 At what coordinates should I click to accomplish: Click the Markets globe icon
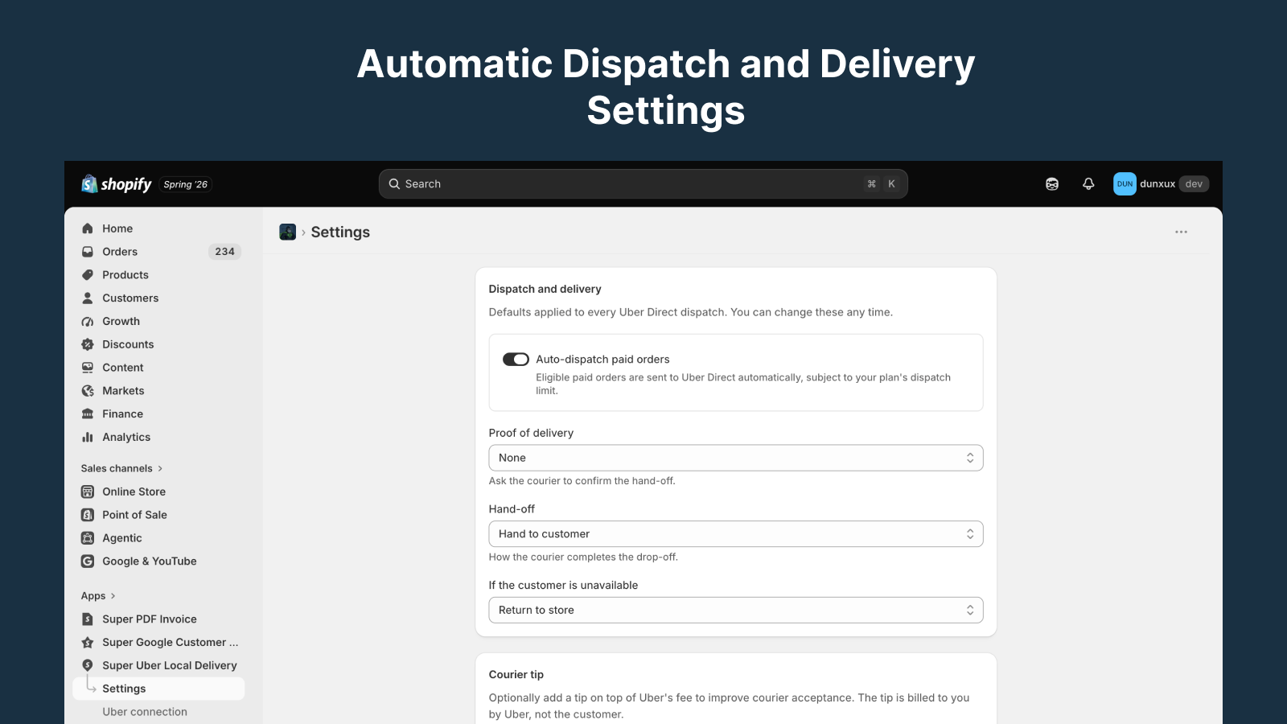pos(88,391)
